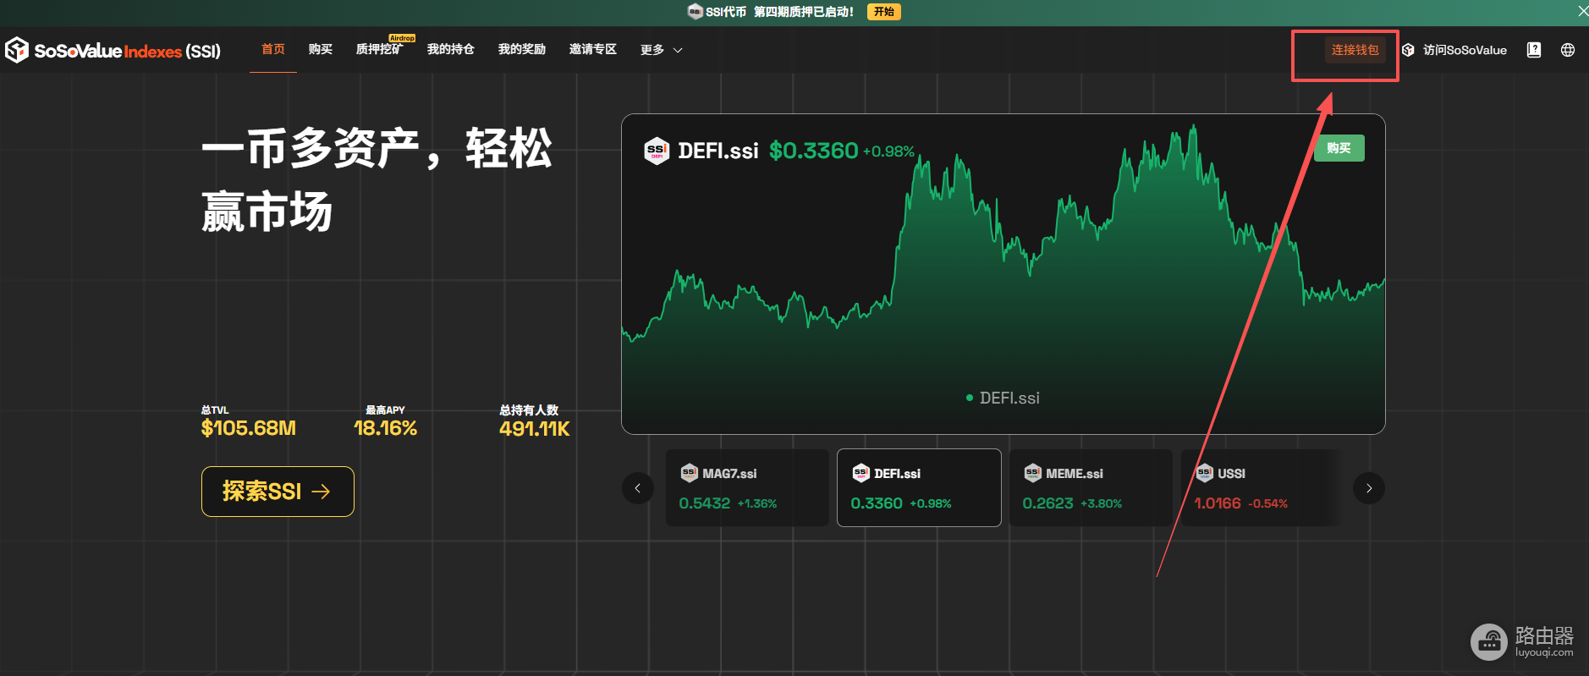Image resolution: width=1589 pixels, height=676 pixels.
Task: Click the MAG7.ssi card icon
Action: [x=689, y=473]
